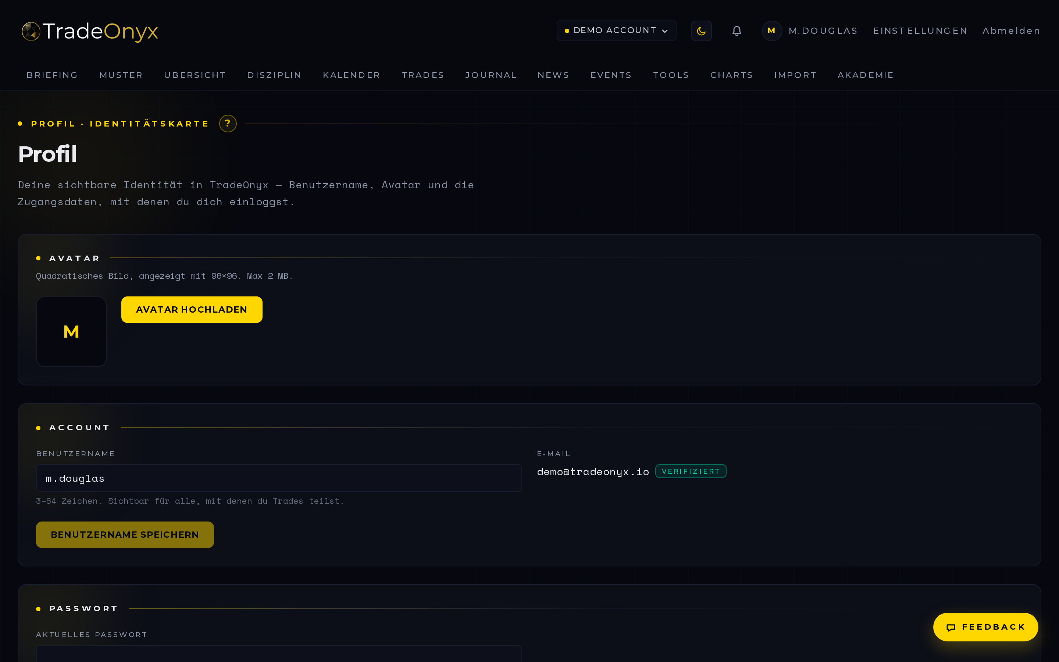Click the profile help question mark icon
Image resolution: width=1059 pixels, height=662 pixels.
[228, 124]
